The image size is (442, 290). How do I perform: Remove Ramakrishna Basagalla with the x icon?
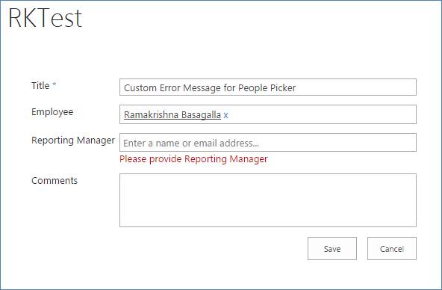click(x=225, y=115)
